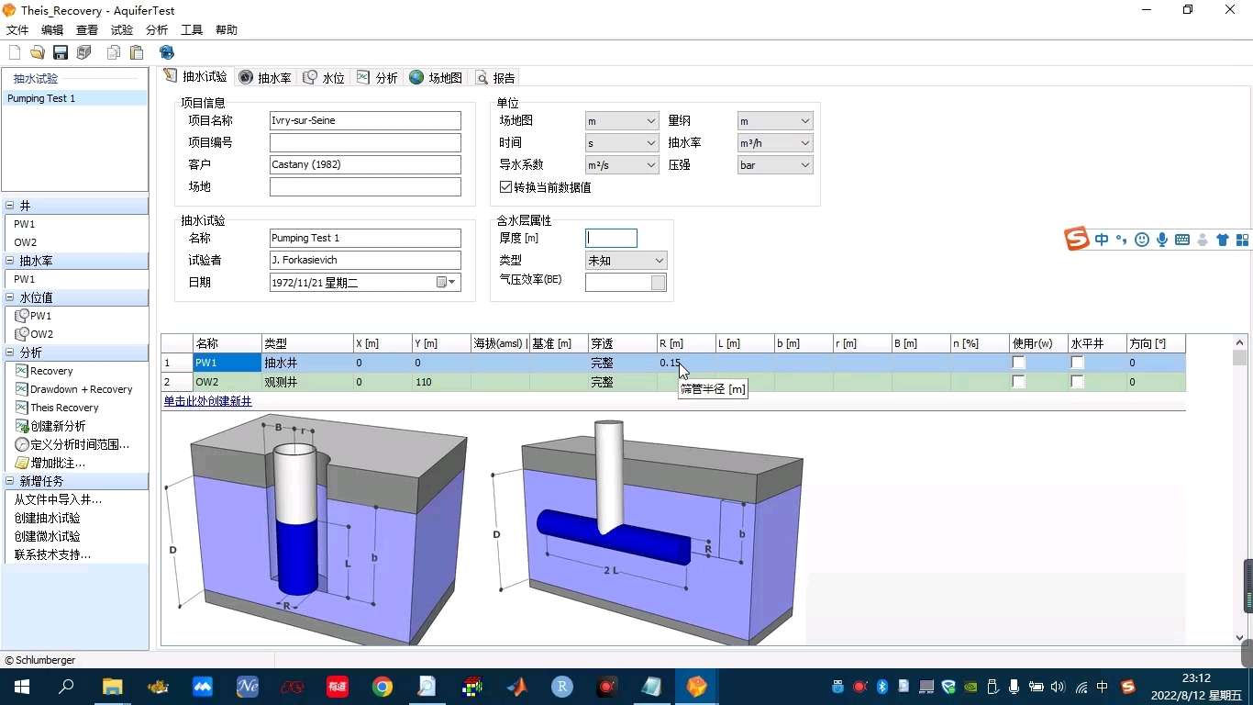Image resolution: width=1253 pixels, height=705 pixels.
Task: Select OW2 under 水位值 section
Action: (x=41, y=334)
